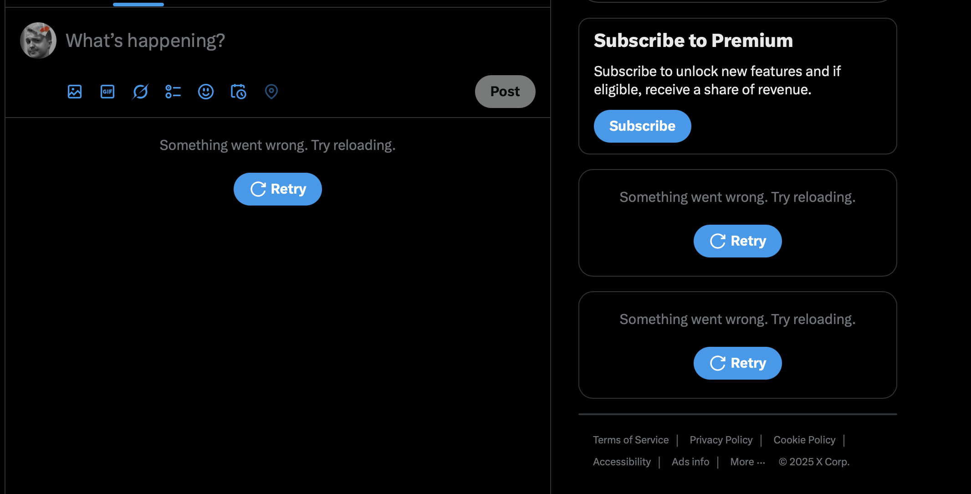Click the media/photo upload icon
The height and width of the screenshot is (494, 971).
click(x=74, y=92)
